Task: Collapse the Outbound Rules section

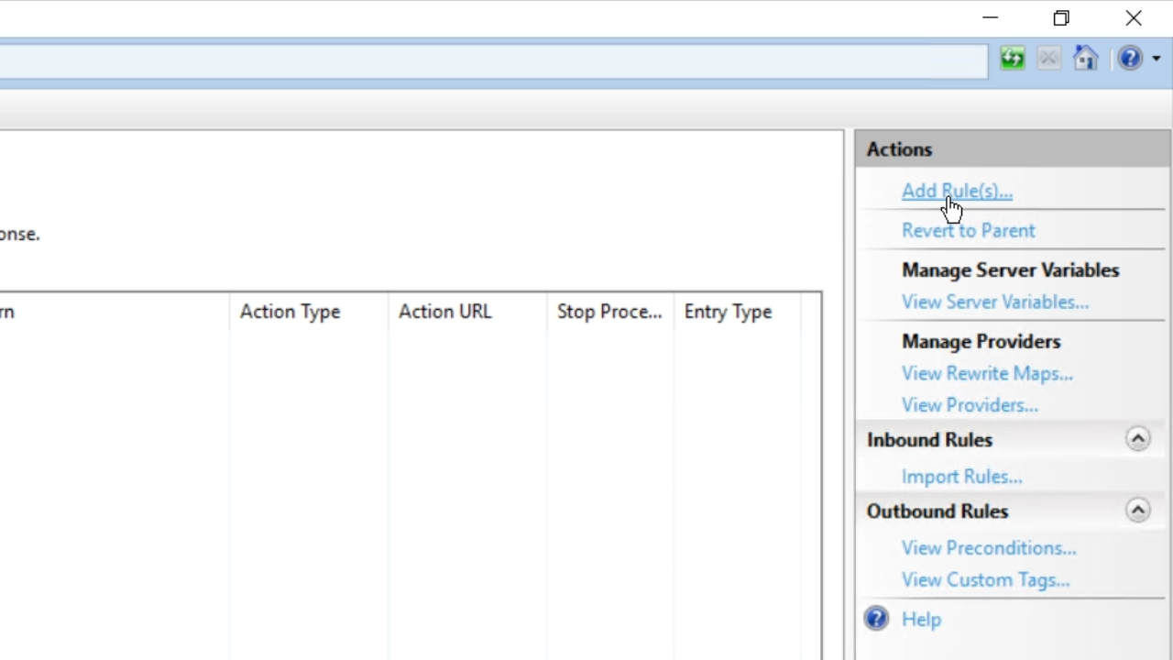Action: pos(1137,511)
